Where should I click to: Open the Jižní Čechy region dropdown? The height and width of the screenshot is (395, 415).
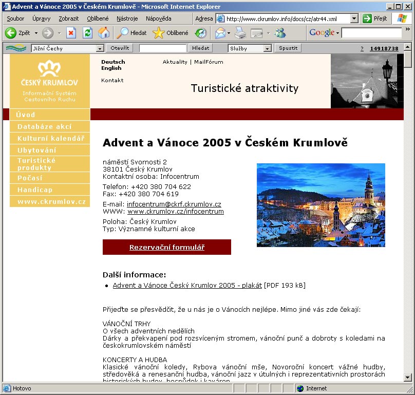100,48
